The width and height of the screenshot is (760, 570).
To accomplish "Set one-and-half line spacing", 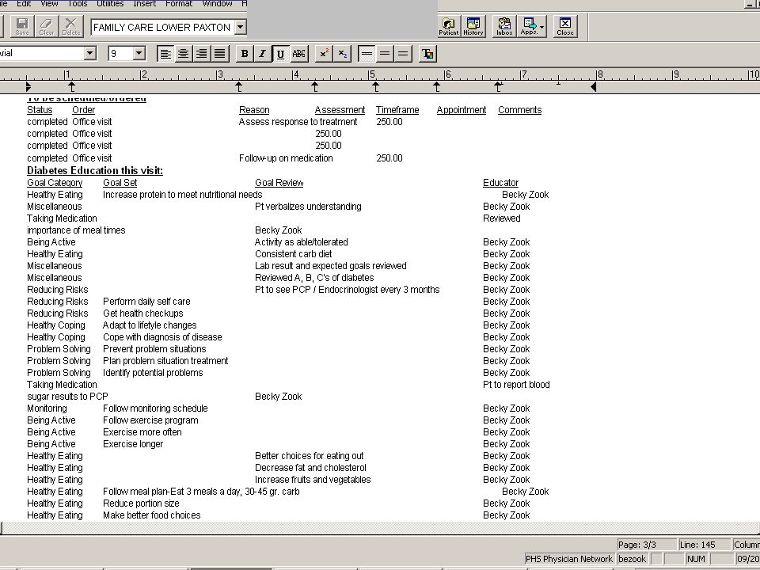I will pos(385,53).
